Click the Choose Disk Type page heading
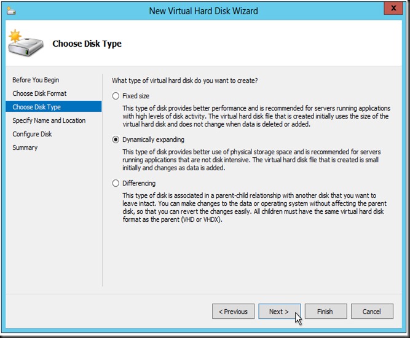This screenshot has width=410, height=338. pyautogui.click(x=87, y=44)
